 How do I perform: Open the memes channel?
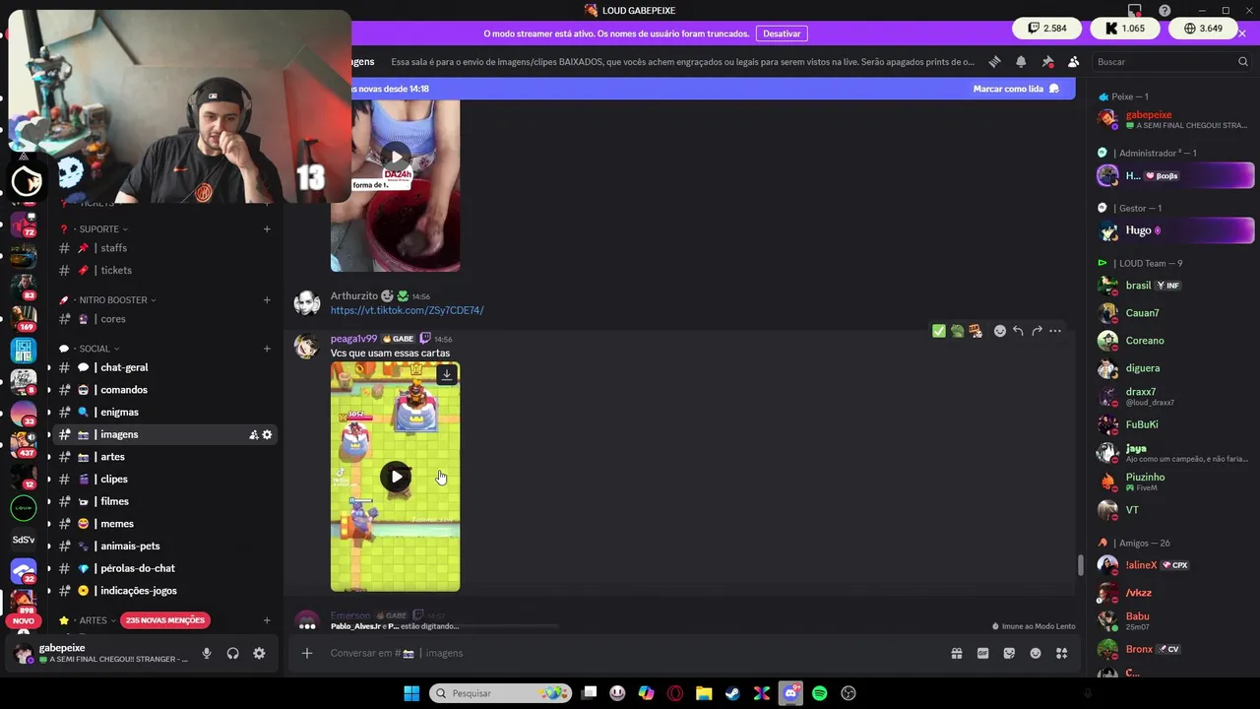165,524
